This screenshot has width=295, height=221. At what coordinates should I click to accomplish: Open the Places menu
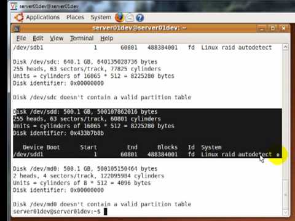tap(75, 17)
